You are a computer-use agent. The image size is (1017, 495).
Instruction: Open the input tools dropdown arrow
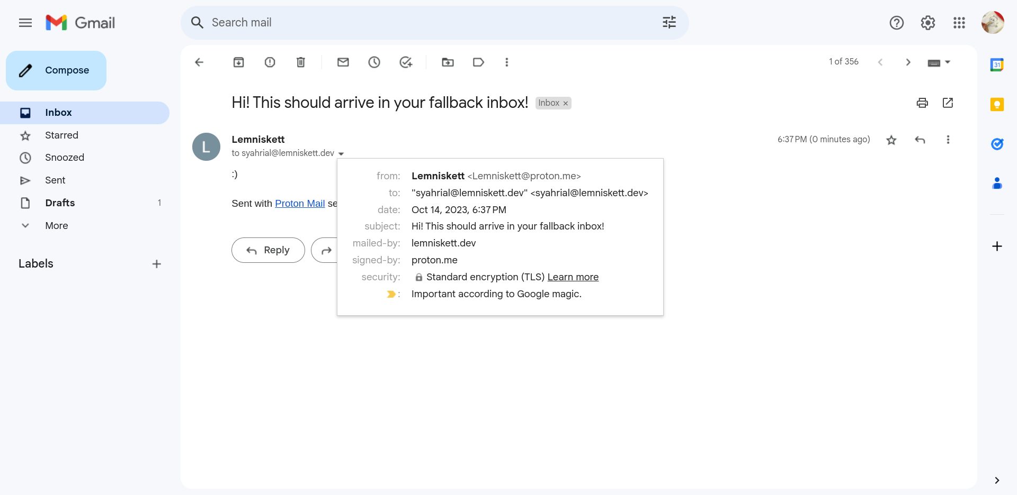tap(948, 62)
